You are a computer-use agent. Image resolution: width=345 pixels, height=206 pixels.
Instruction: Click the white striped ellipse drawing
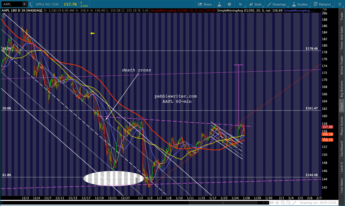coord(114,178)
